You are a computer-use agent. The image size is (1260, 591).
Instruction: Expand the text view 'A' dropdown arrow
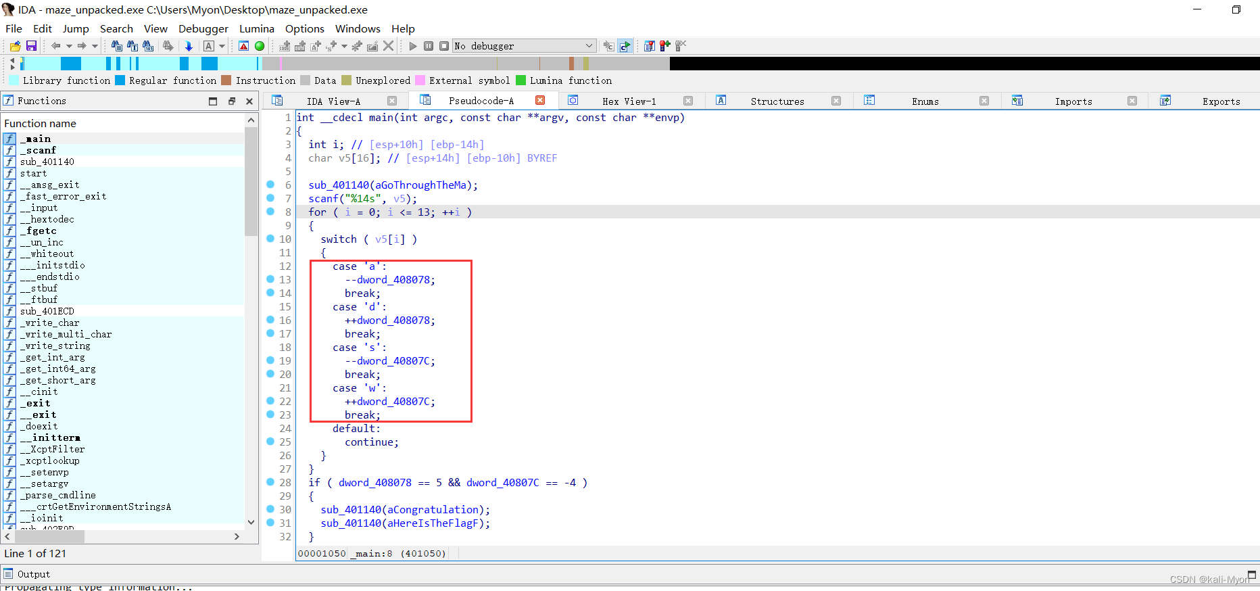coord(222,46)
